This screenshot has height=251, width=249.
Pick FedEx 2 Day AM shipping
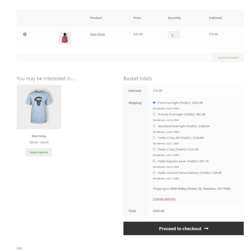[x=154, y=138]
